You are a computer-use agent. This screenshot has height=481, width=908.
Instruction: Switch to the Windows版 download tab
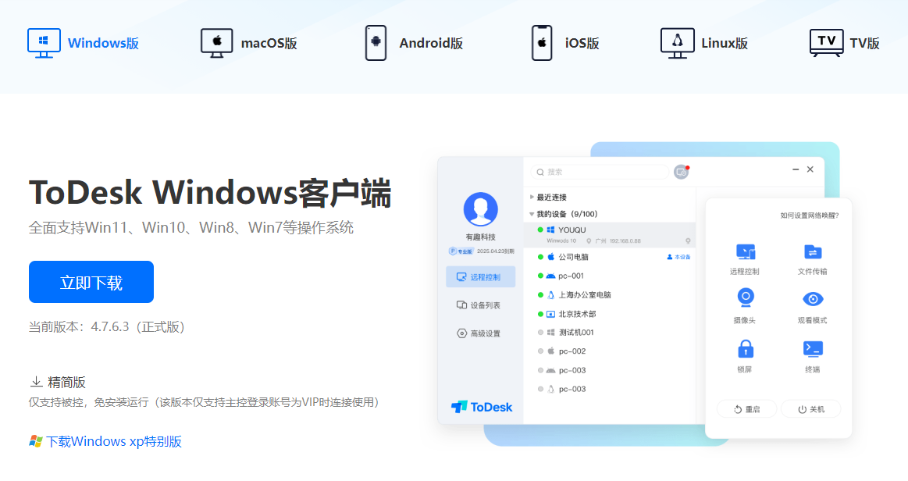pyautogui.click(x=84, y=44)
